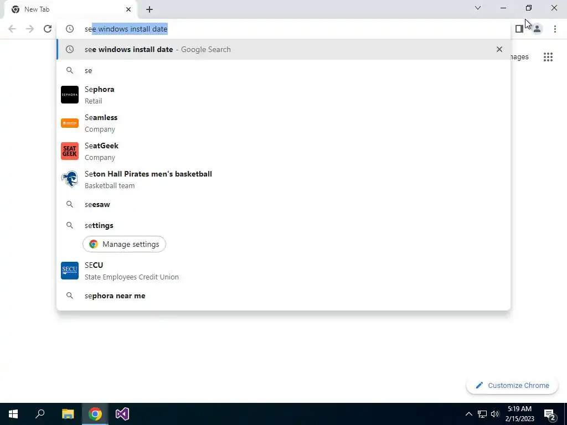Open the volume tray icon
This screenshot has width=567, height=425.
495,414
